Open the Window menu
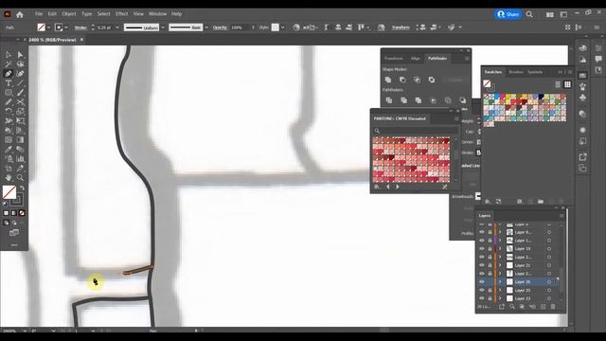The image size is (606, 341). (x=158, y=13)
